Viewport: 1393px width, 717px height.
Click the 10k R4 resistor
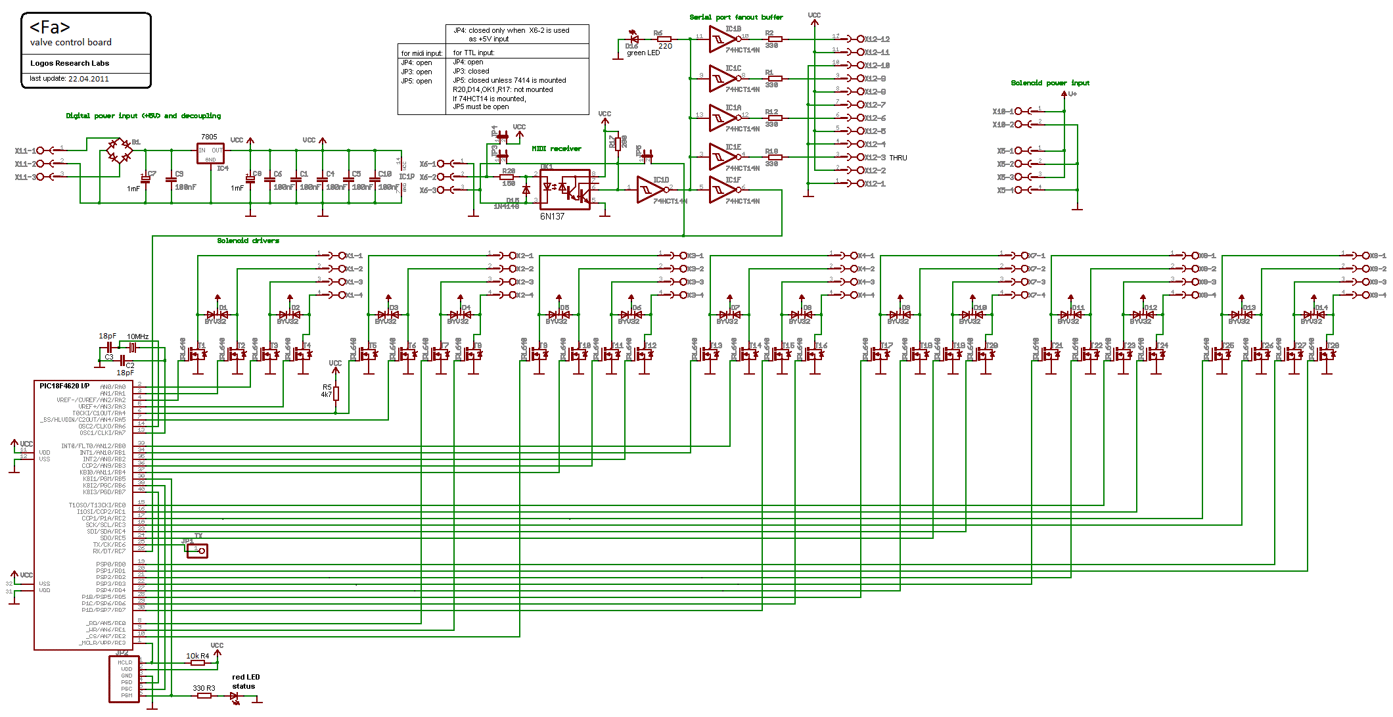pos(197,662)
